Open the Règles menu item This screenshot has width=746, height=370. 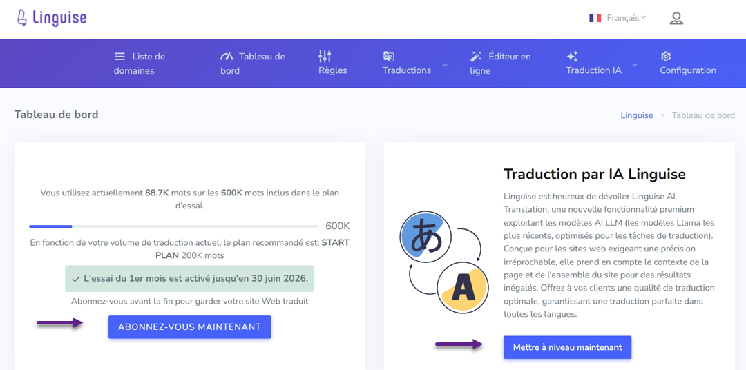332,64
